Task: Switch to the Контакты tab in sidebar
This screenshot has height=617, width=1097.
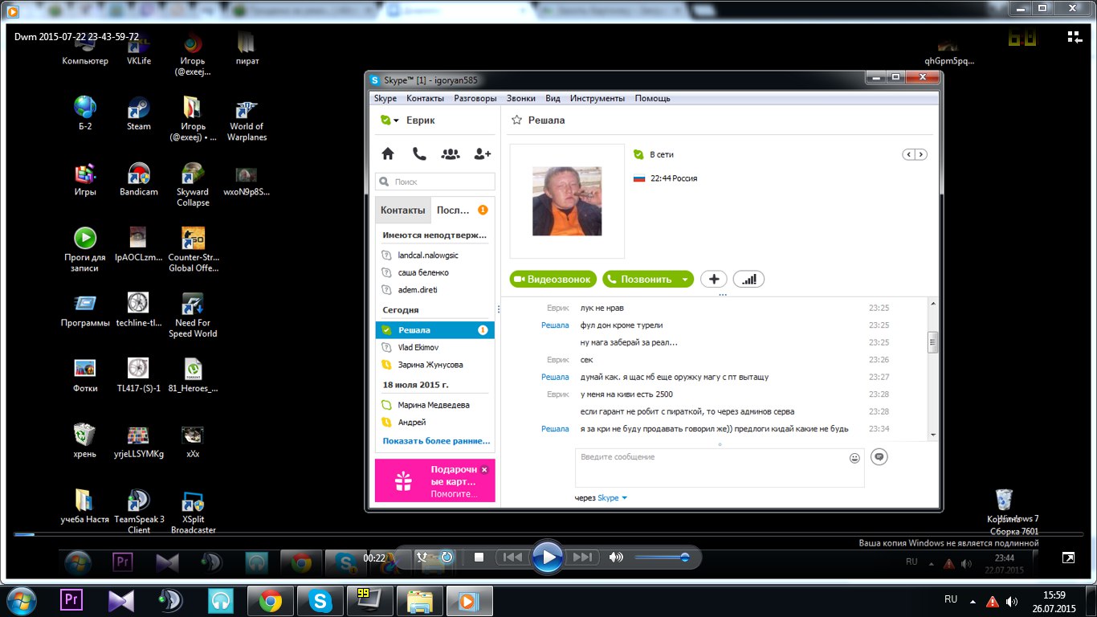Action: coord(403,210)
